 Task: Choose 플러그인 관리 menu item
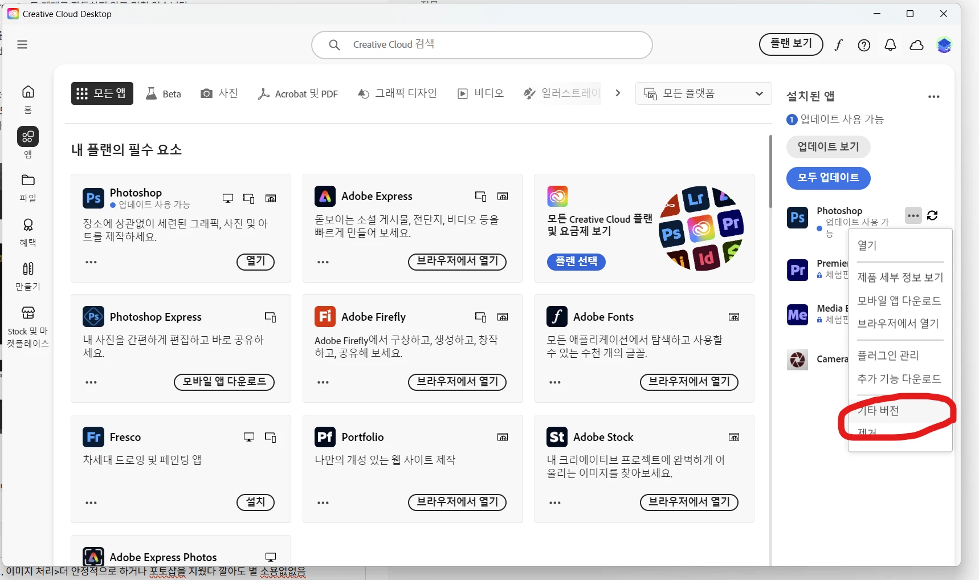pos(900,356)
